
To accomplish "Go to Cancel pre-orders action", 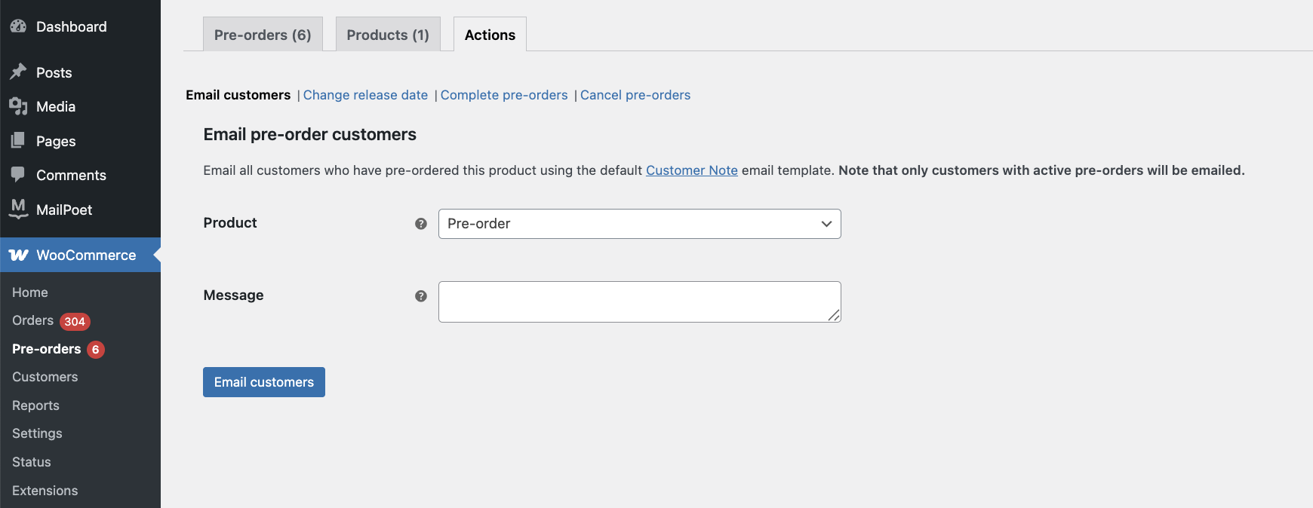I will tap(635, 95).
